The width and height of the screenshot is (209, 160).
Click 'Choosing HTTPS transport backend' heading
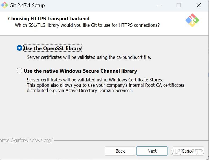tap(49, 19)
